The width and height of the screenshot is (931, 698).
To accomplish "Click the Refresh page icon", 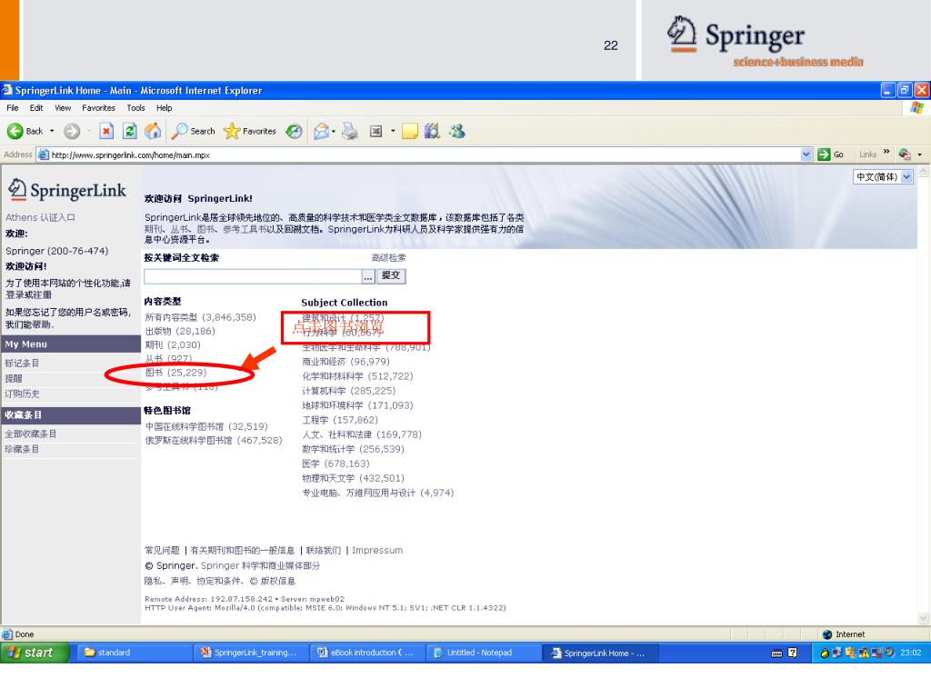I will click(129, 131).
